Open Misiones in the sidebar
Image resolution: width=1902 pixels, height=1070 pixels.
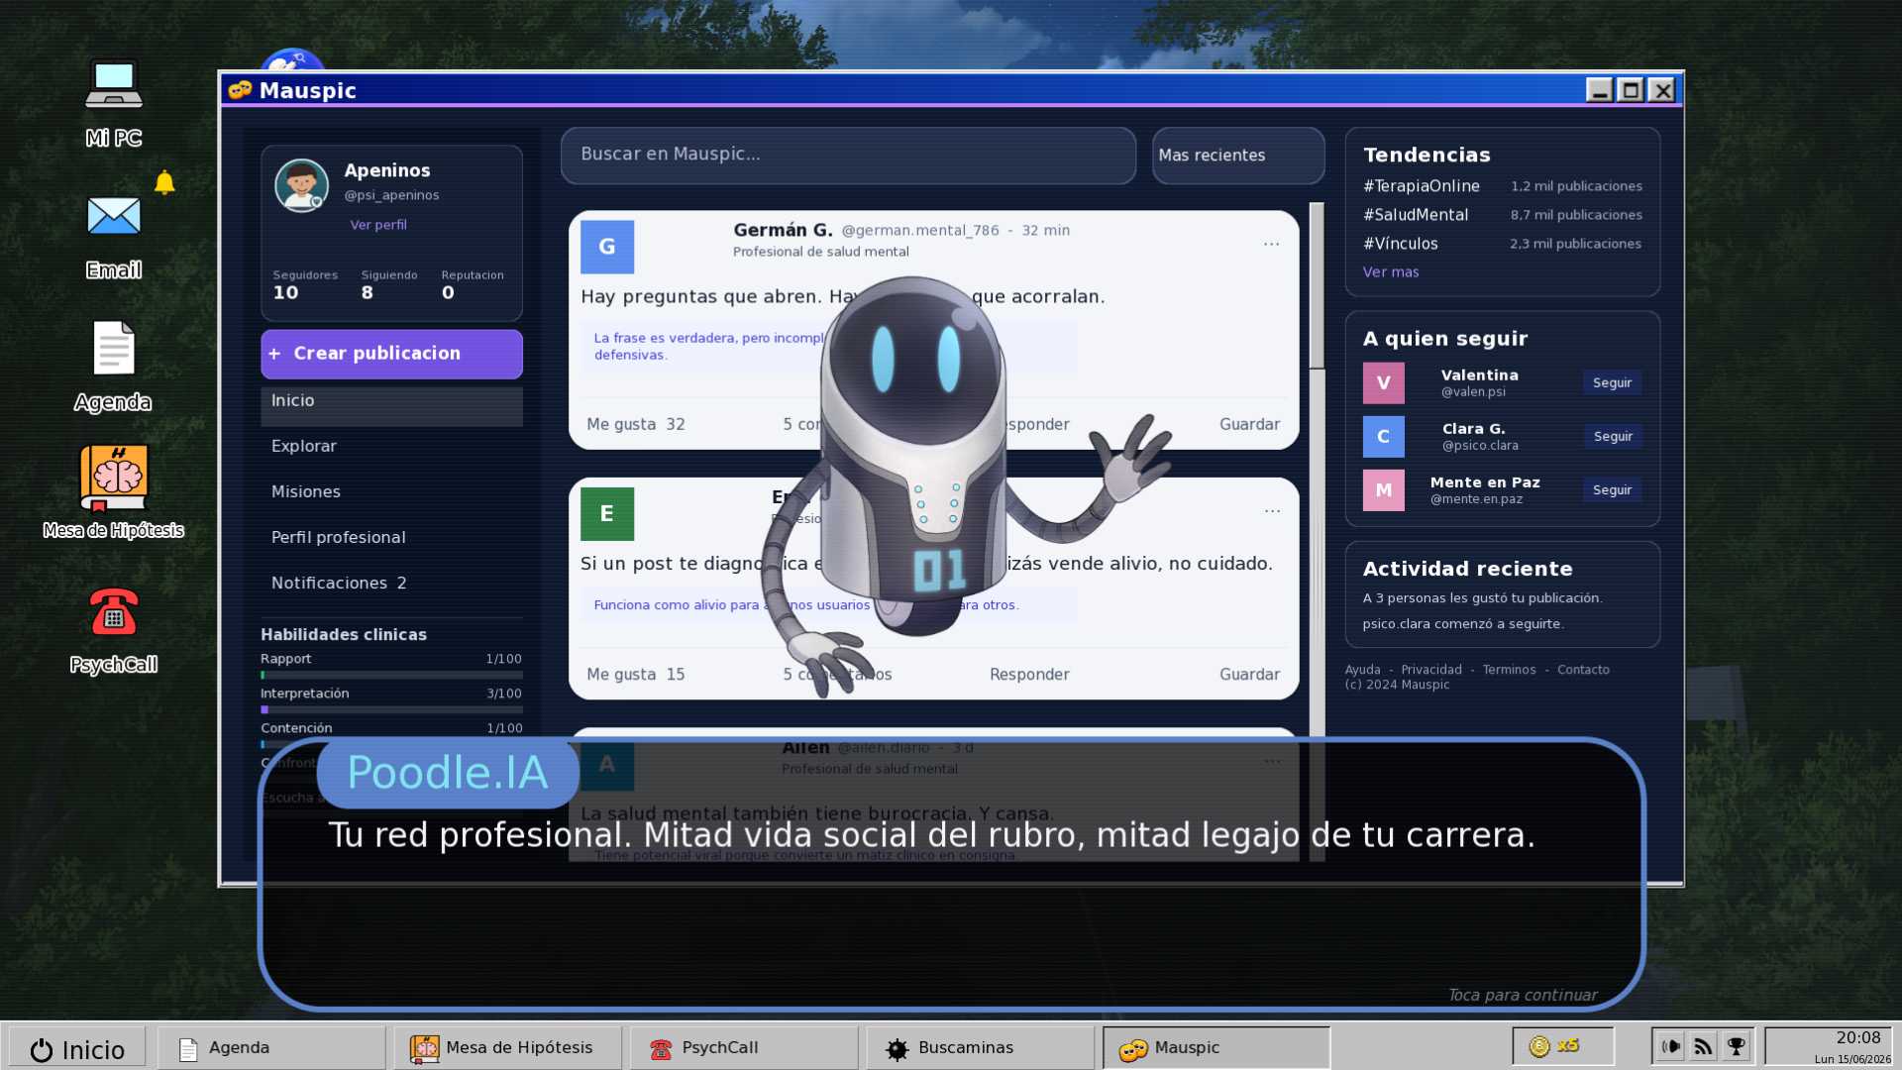391,492
